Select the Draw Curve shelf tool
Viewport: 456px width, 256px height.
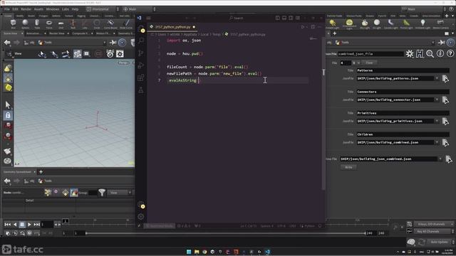126,23
